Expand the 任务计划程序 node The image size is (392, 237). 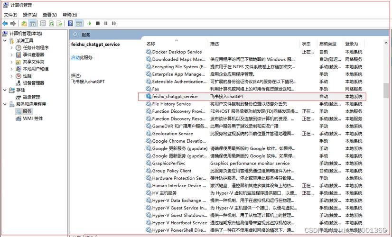11,47
